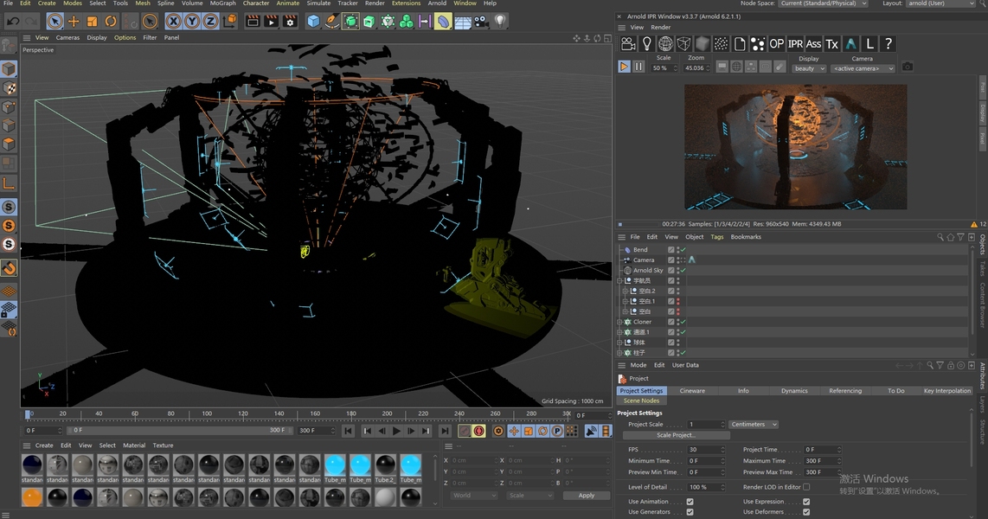Expand the 空白.2 object in tree
The image size is (988, 519).
point(626,291)
